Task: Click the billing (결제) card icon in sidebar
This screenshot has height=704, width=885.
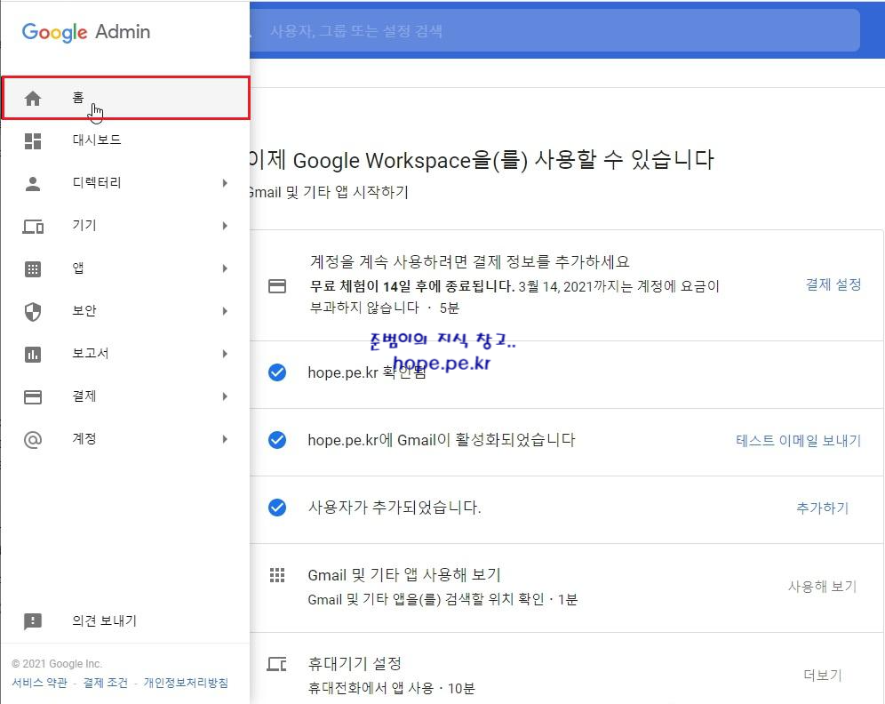Action: (33, 396)
